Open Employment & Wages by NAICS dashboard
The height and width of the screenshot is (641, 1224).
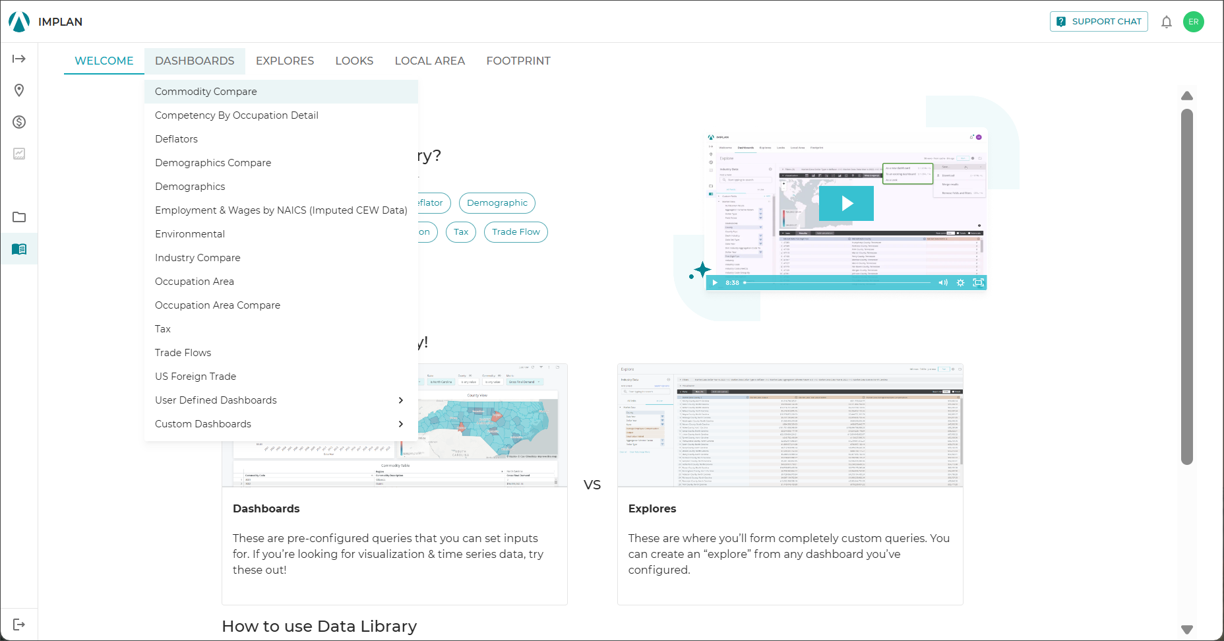[x=281, y=210]
